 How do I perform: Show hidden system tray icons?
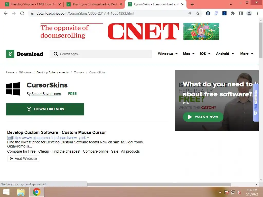(x=220, y=192)
